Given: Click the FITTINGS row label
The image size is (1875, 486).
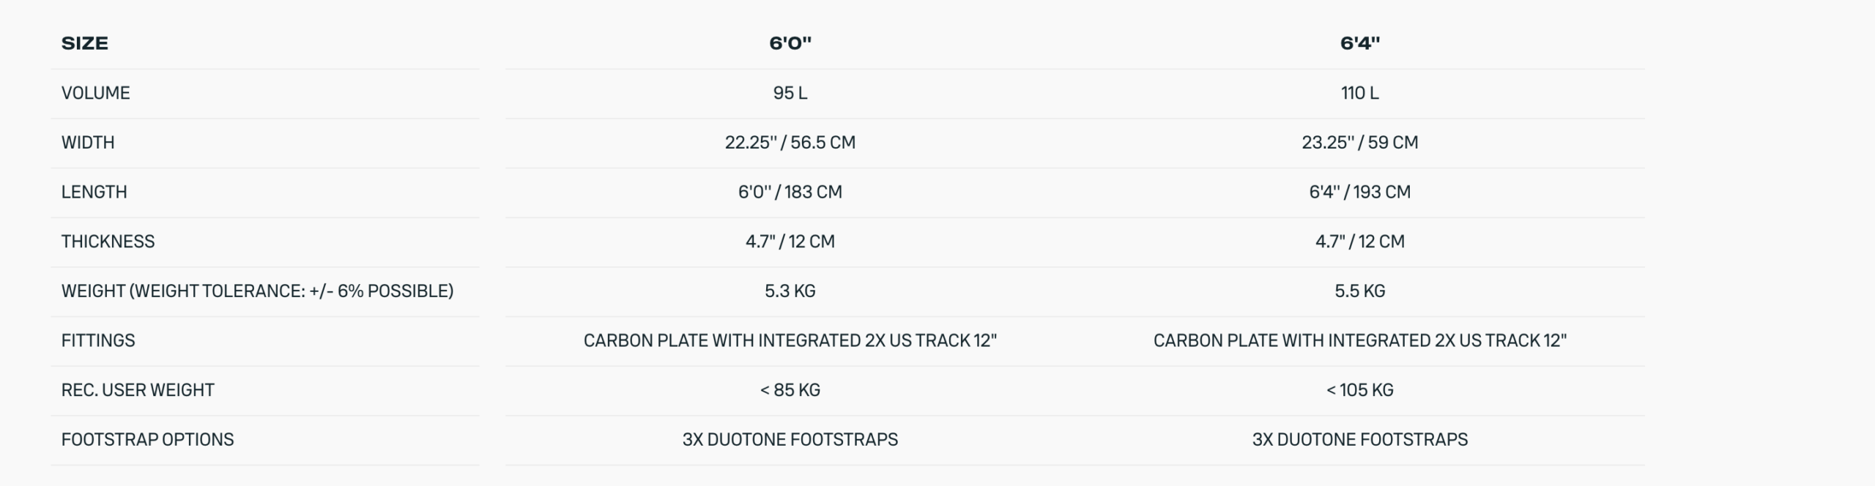Looking at the screenshot, I should [98, 340].
